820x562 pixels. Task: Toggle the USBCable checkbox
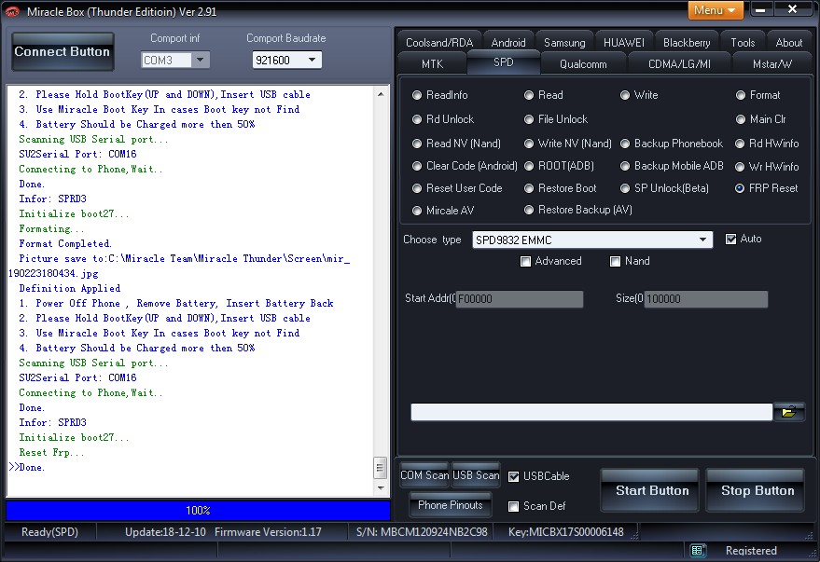tap(513, 476)
